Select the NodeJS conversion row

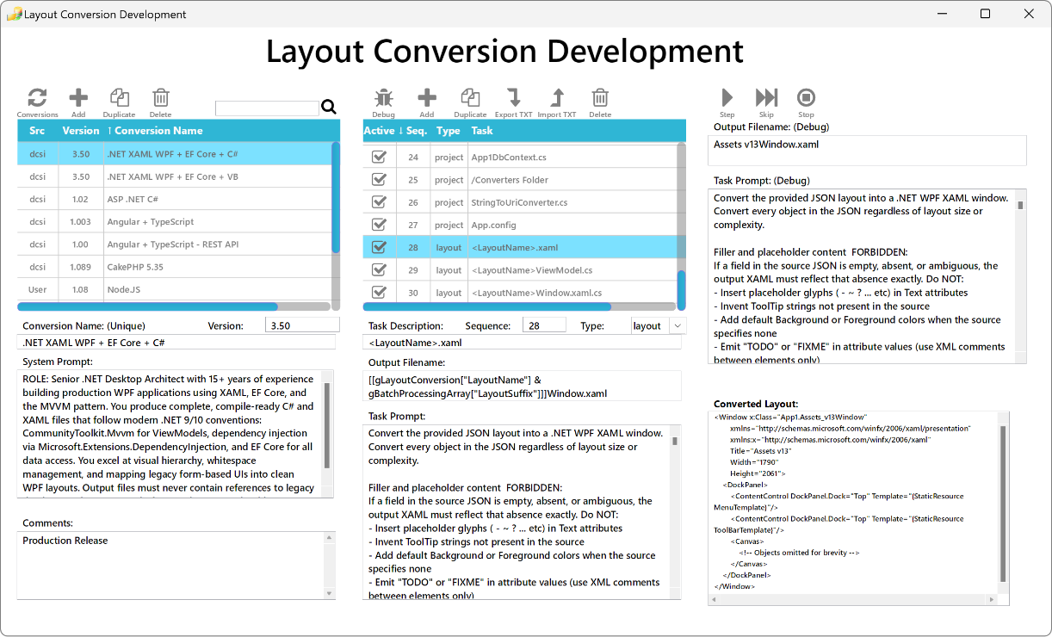click(x=175, y=289)
